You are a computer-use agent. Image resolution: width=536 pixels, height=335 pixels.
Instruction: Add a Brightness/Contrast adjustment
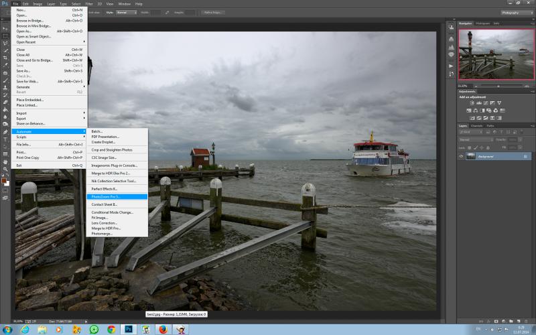(472, 103)
